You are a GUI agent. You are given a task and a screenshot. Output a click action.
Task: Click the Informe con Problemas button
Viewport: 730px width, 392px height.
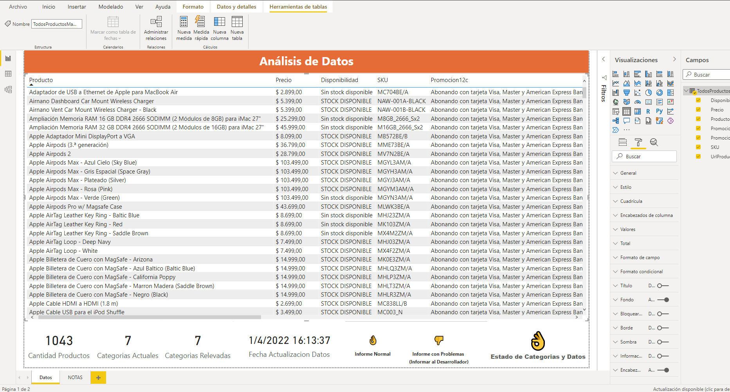pyautogui.click(x=438, y=341)
